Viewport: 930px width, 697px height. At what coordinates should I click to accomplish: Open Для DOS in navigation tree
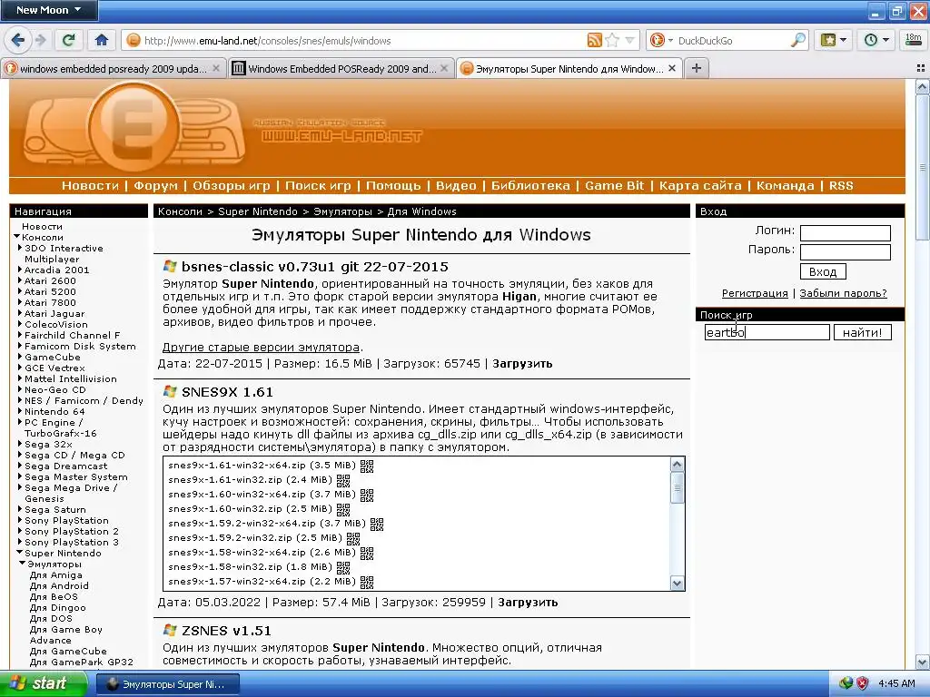click(51, 618)
